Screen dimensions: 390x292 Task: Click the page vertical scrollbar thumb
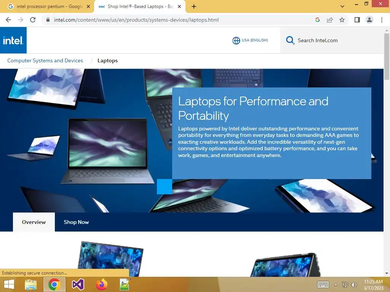tap(387, 57)
